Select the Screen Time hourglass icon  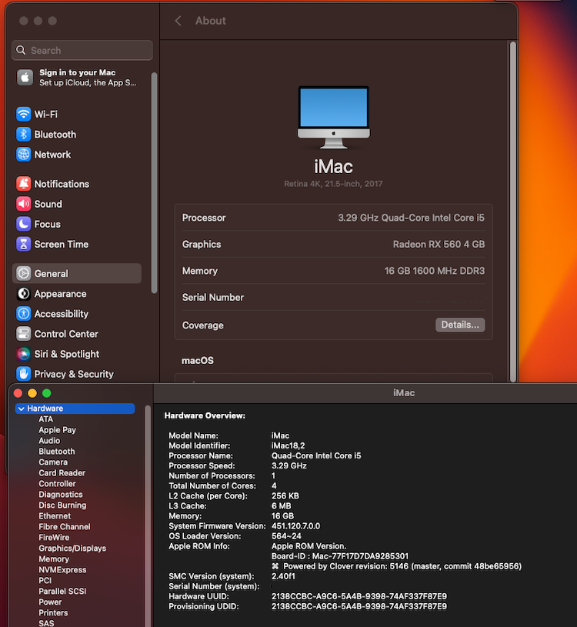[x=24, y=244]
